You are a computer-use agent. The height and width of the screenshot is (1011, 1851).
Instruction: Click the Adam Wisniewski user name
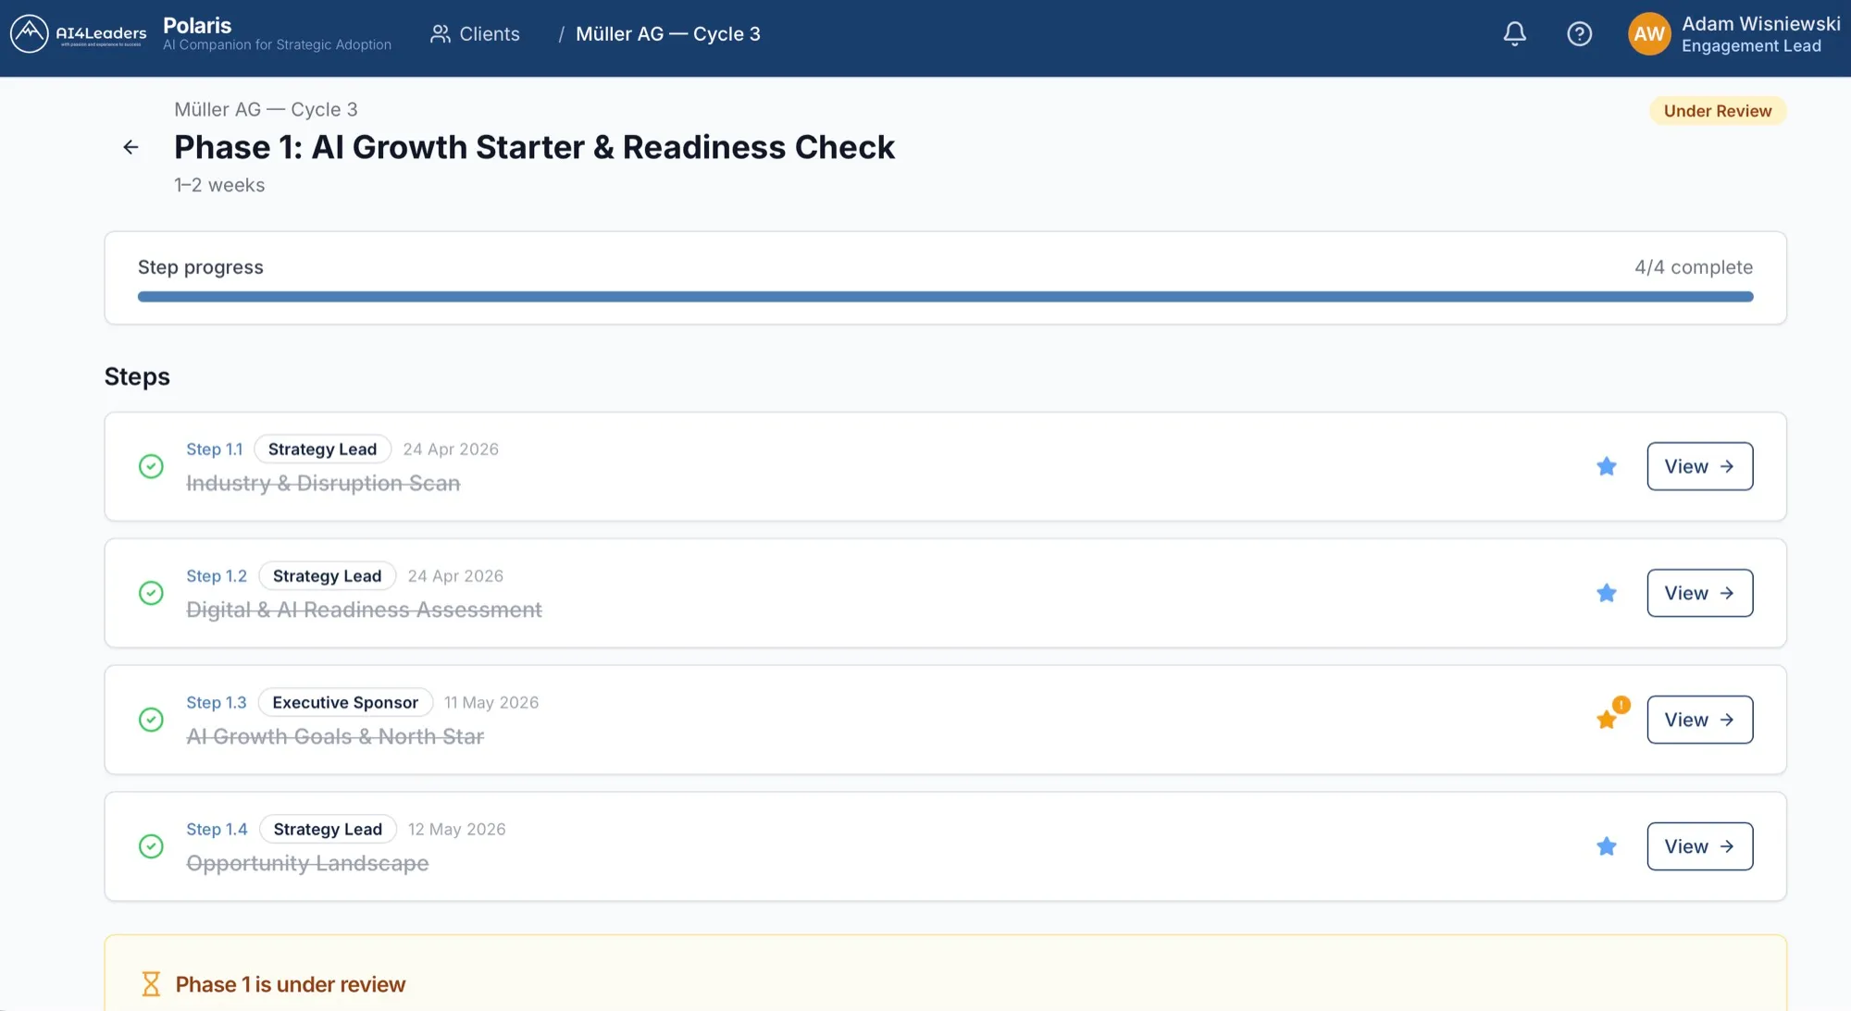click(1760, 24)
